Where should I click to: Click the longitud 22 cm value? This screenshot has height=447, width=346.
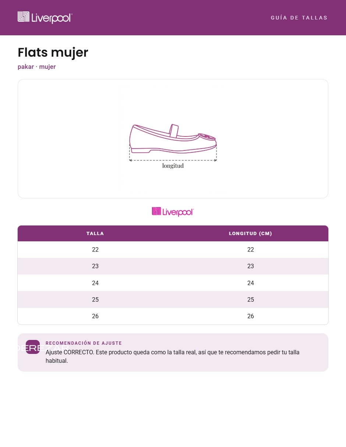(251, 249)
